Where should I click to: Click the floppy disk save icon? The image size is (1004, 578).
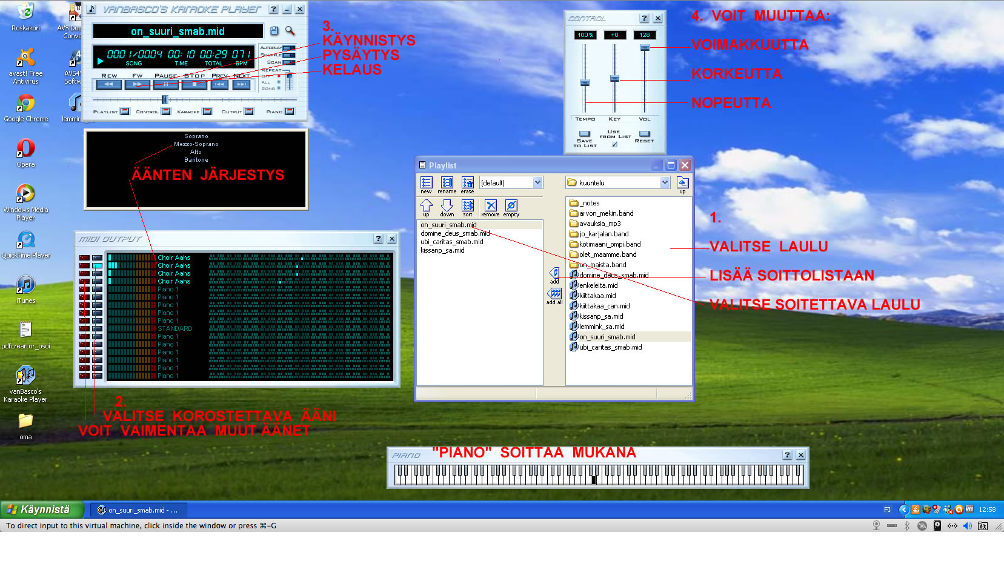(274, 31)
